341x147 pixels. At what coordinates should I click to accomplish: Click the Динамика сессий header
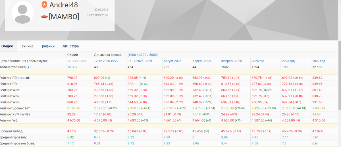108,55
